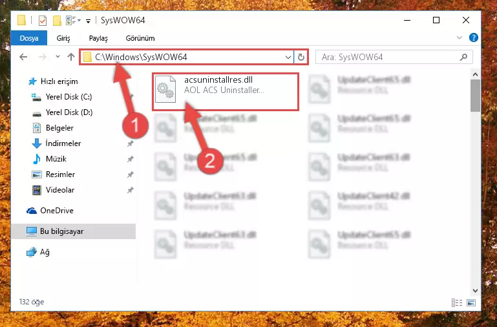Open the Dosya ribbon tab
Viewport: 497px width, 327px height.
click(x=29, y=38)
